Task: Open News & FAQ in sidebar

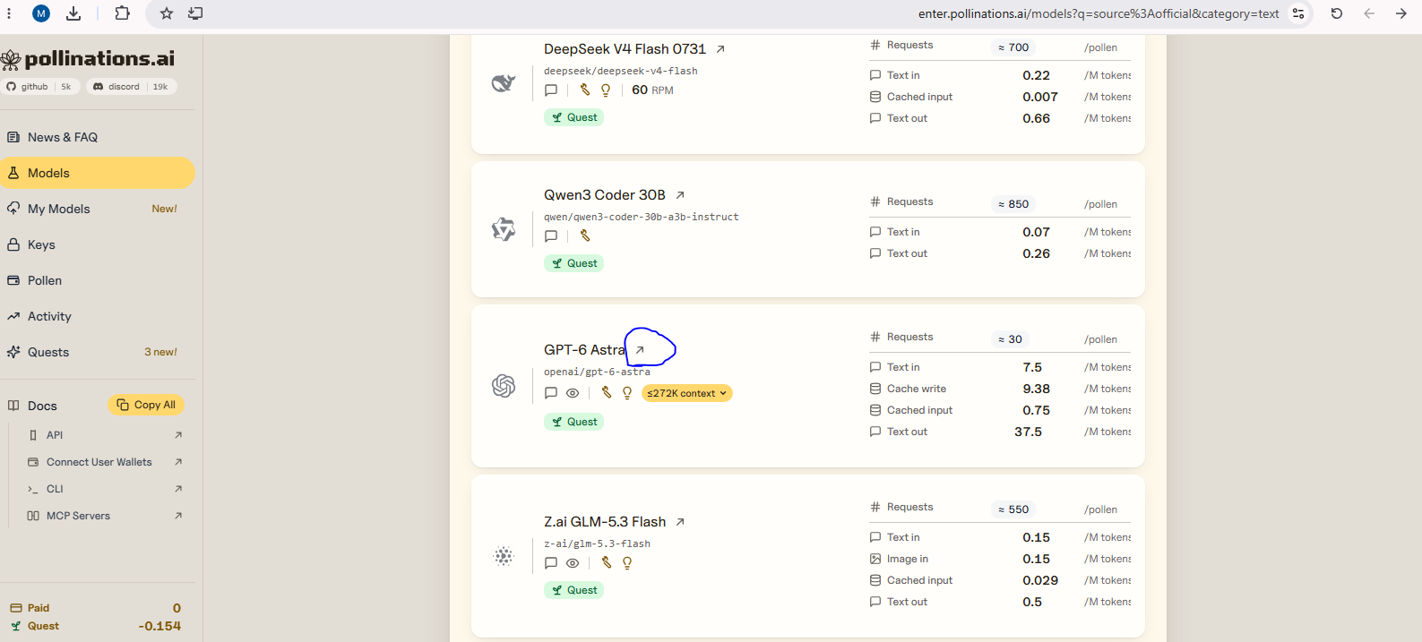Action: pyautogui.click(x=98, y=137)
